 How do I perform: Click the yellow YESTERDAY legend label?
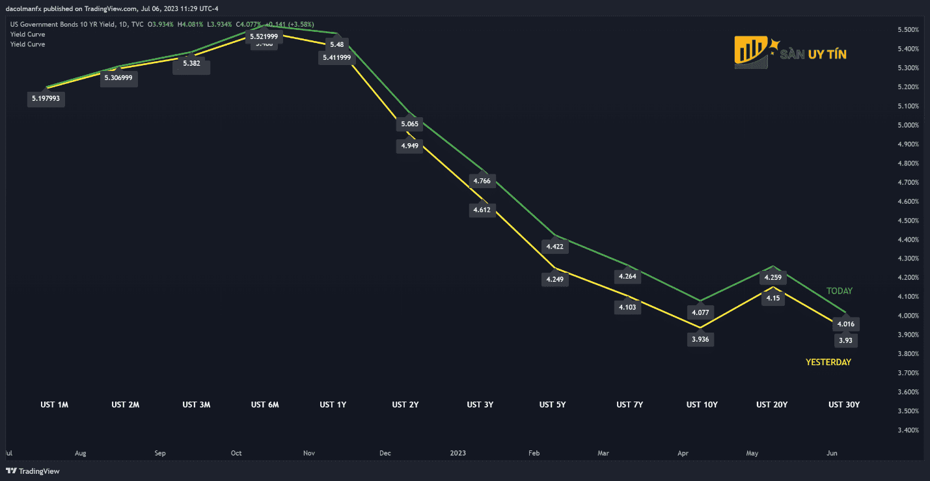(828, 362)
